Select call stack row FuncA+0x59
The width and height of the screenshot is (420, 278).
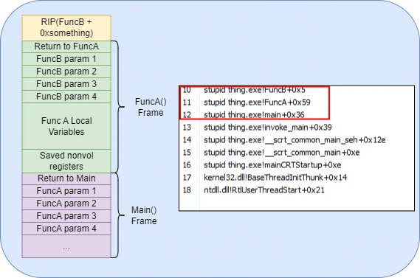point(297,102)
